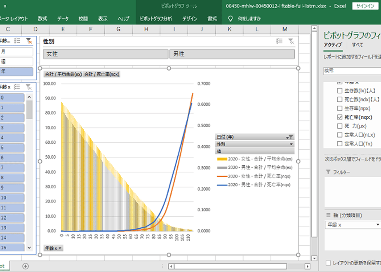This screenshot has width=381, height=272.
Task: Open the ピボットグラフ分析 ribbon tab
Action: [x=156, y=19]
